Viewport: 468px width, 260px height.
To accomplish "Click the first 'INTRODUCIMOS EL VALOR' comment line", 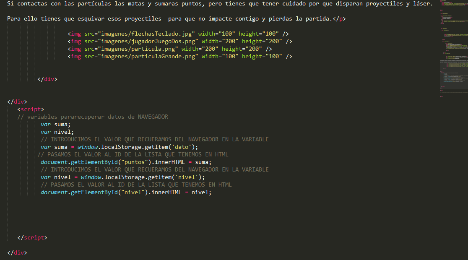I will (x=155, y=139).
